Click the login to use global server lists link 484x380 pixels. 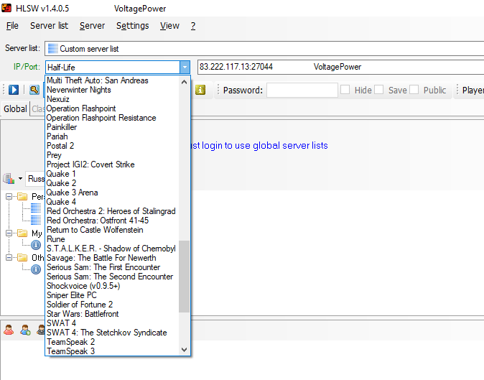coord(259,145)
